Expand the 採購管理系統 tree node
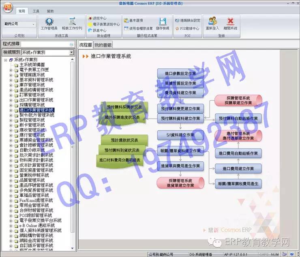300x257 pixels. coord(11,105)
